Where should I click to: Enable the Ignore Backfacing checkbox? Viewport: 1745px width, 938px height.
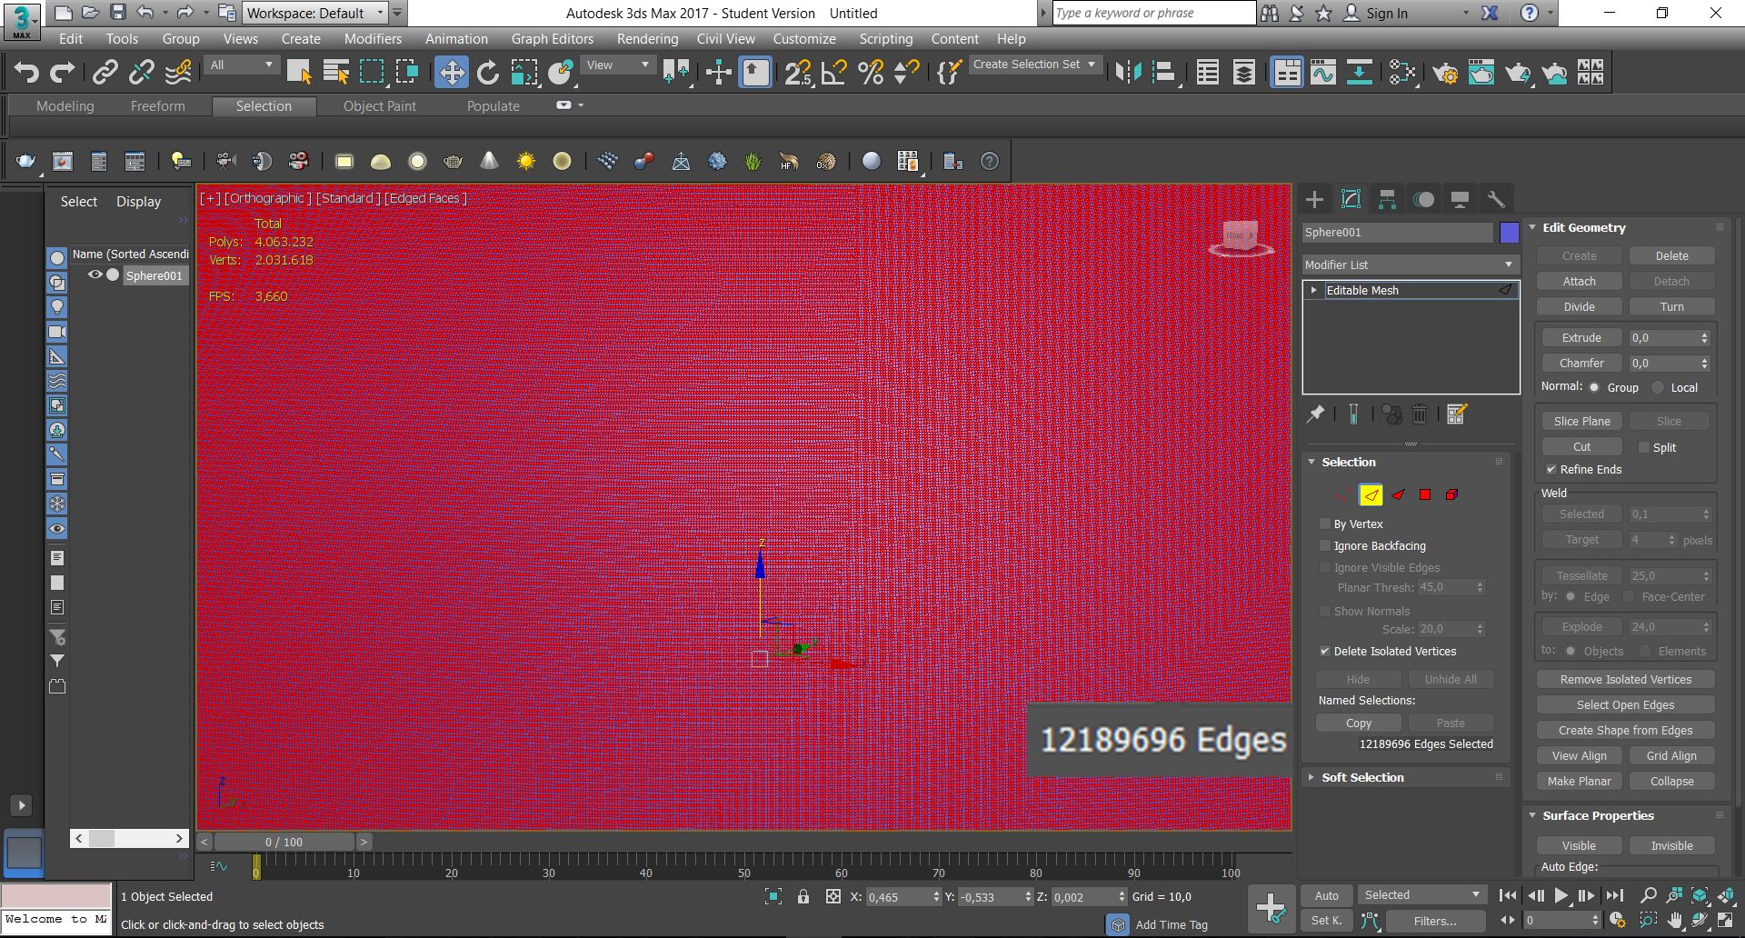pos(1325,545)
